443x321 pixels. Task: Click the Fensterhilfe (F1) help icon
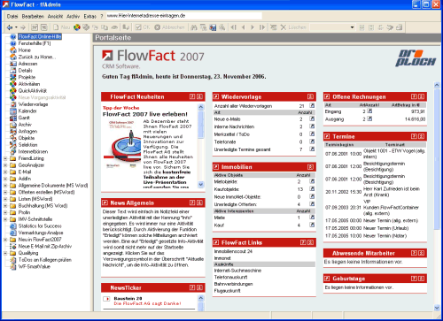13,43
